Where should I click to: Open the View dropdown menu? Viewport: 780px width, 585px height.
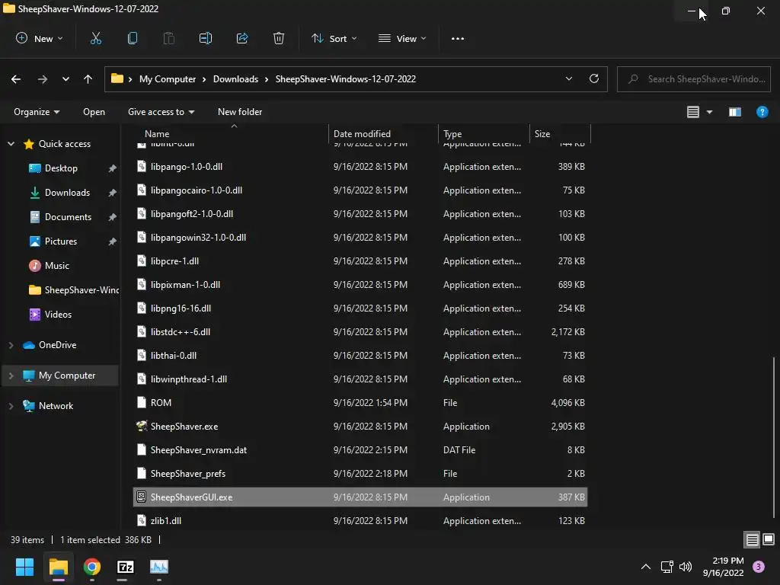pos(402,38)
